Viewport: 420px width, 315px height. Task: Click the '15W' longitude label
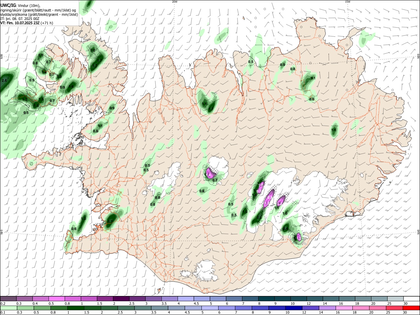click(x=347, y=2)
